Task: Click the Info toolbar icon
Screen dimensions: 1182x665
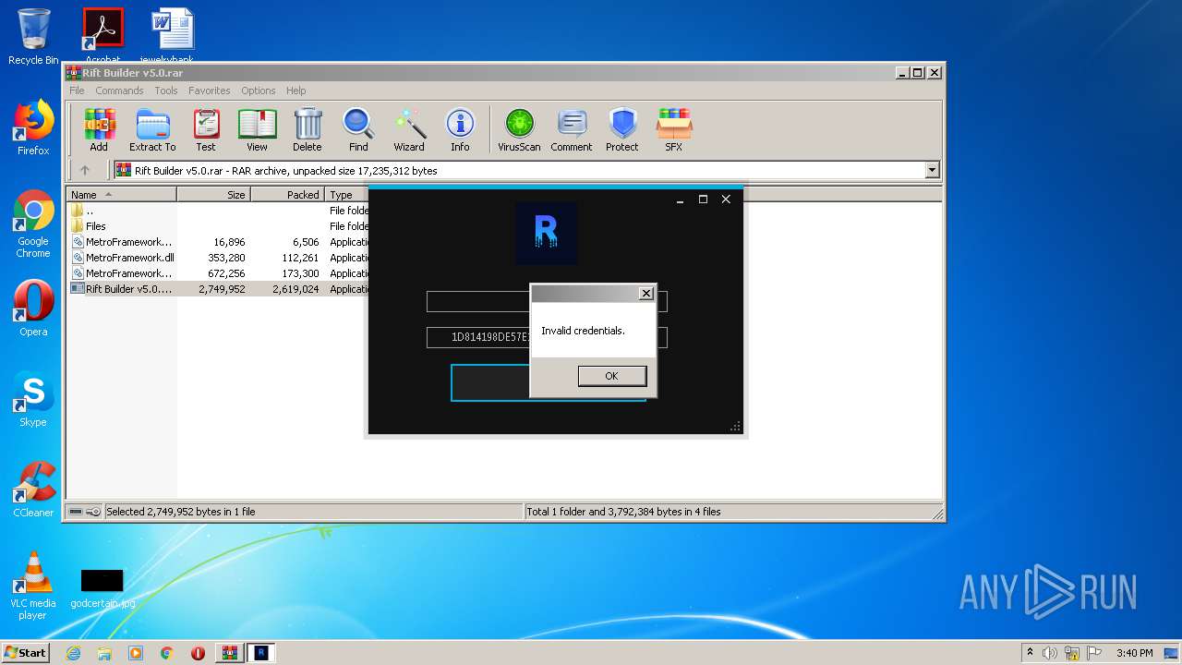Action: point(460,130)
